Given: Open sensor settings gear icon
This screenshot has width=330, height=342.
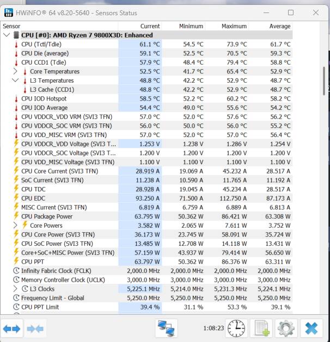Looking at the screenshot, I should pos(286,328).
